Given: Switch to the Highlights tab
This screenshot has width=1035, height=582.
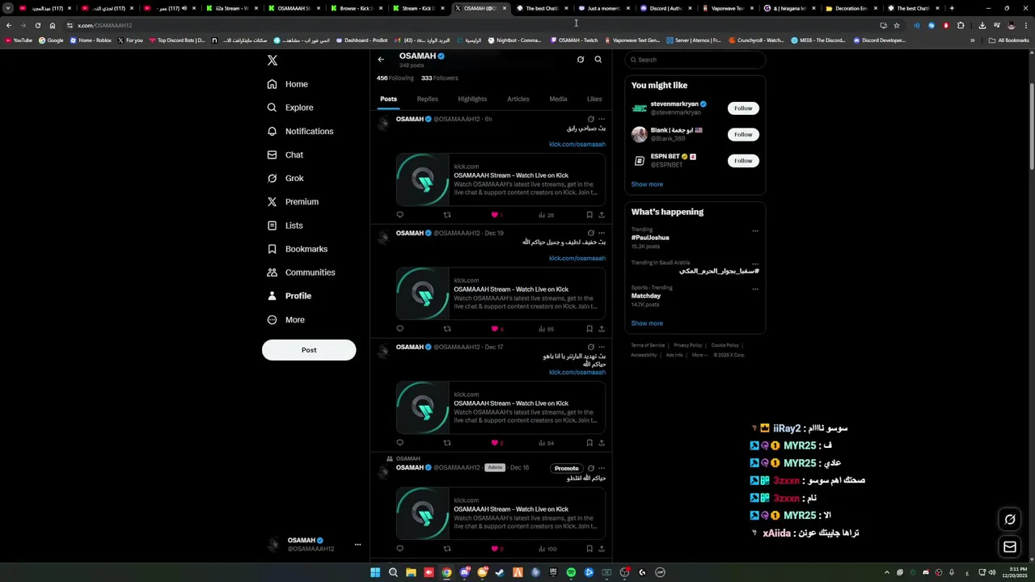Looking at the screenshot, I should point(472,99).
